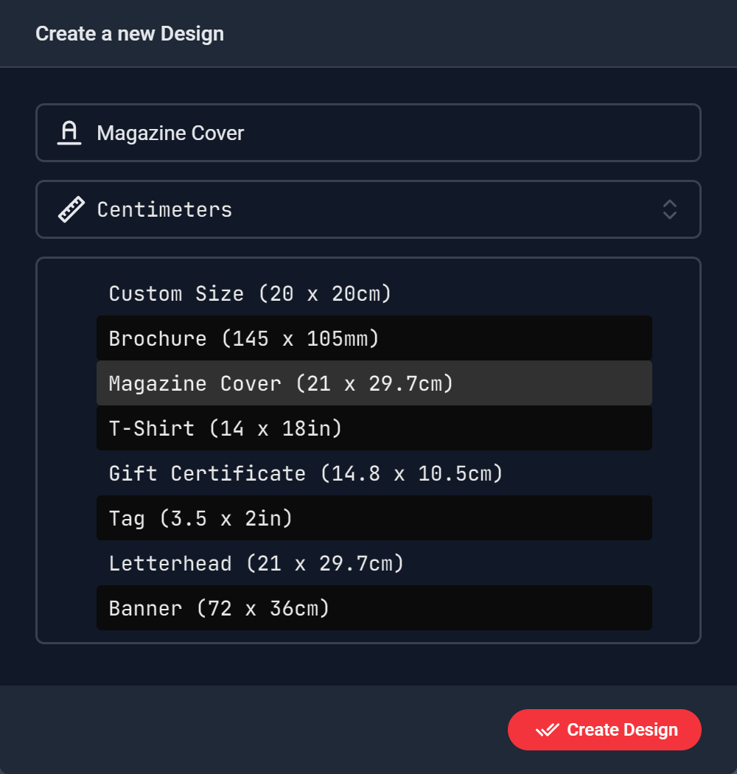The height and width of the screenshot is (774, 737).
Task: Click the double-checkmark icon on Create Design
Action: [x=548, y=730]
